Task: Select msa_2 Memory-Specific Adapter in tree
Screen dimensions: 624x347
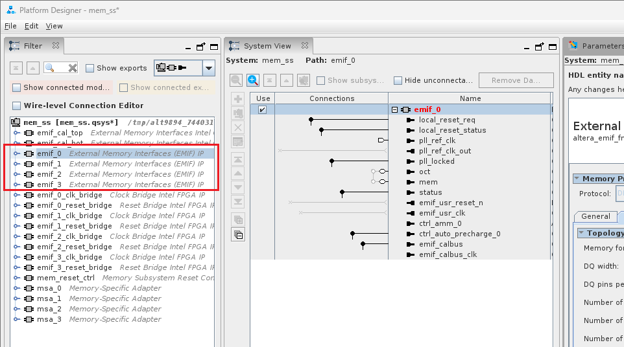Action: [49, 309]
